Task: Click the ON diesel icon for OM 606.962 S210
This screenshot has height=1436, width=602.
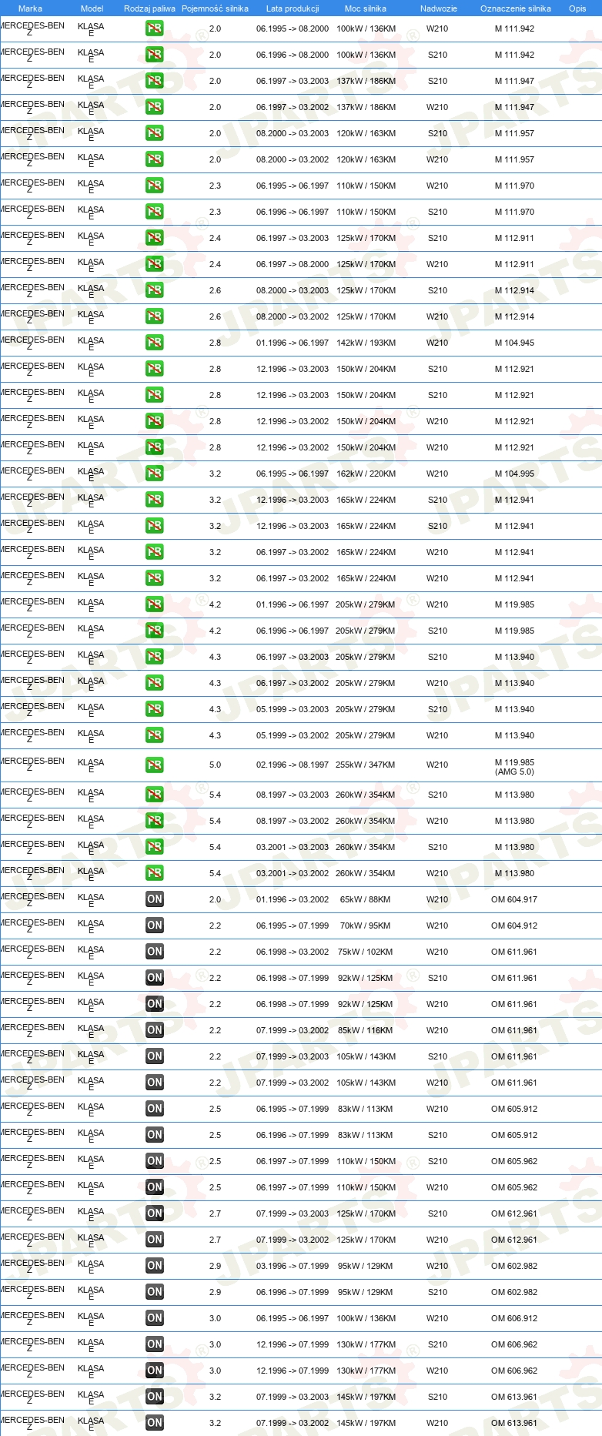Action: point(155,1344)
